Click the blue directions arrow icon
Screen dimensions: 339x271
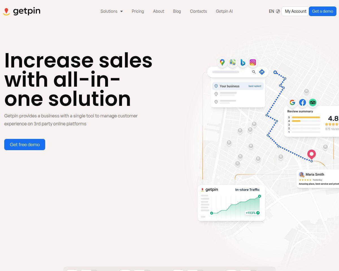coord(262,72)
